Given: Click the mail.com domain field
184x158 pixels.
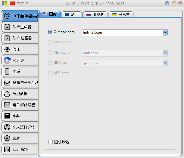Looking at the screenshot, I should coord(125,53).
